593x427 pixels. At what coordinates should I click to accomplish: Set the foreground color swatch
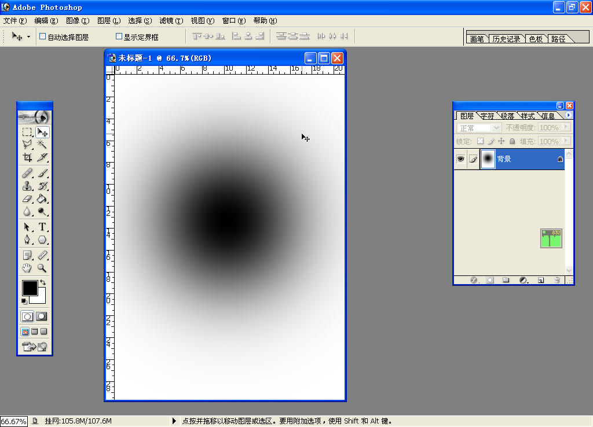[x=29, y=288]
